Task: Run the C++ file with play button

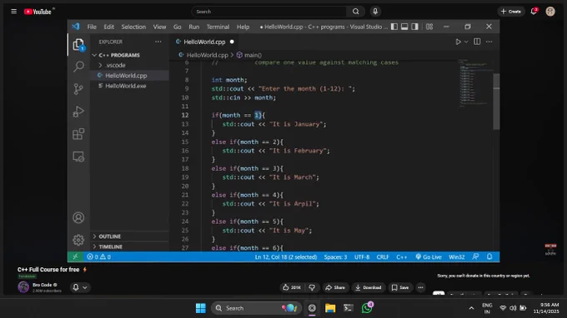Action: [x=458, y=42]
